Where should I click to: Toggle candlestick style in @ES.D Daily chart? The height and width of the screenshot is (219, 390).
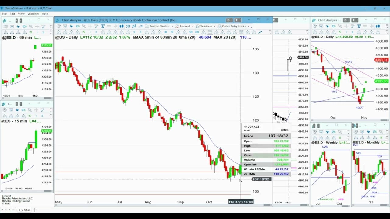378,26
